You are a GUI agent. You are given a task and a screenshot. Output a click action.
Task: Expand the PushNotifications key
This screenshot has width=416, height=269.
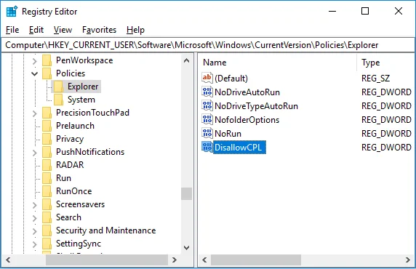[34, 153]
